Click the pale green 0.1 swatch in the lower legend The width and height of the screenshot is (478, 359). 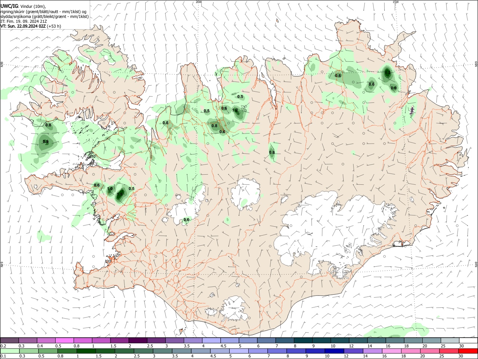(x=10, y=351)
